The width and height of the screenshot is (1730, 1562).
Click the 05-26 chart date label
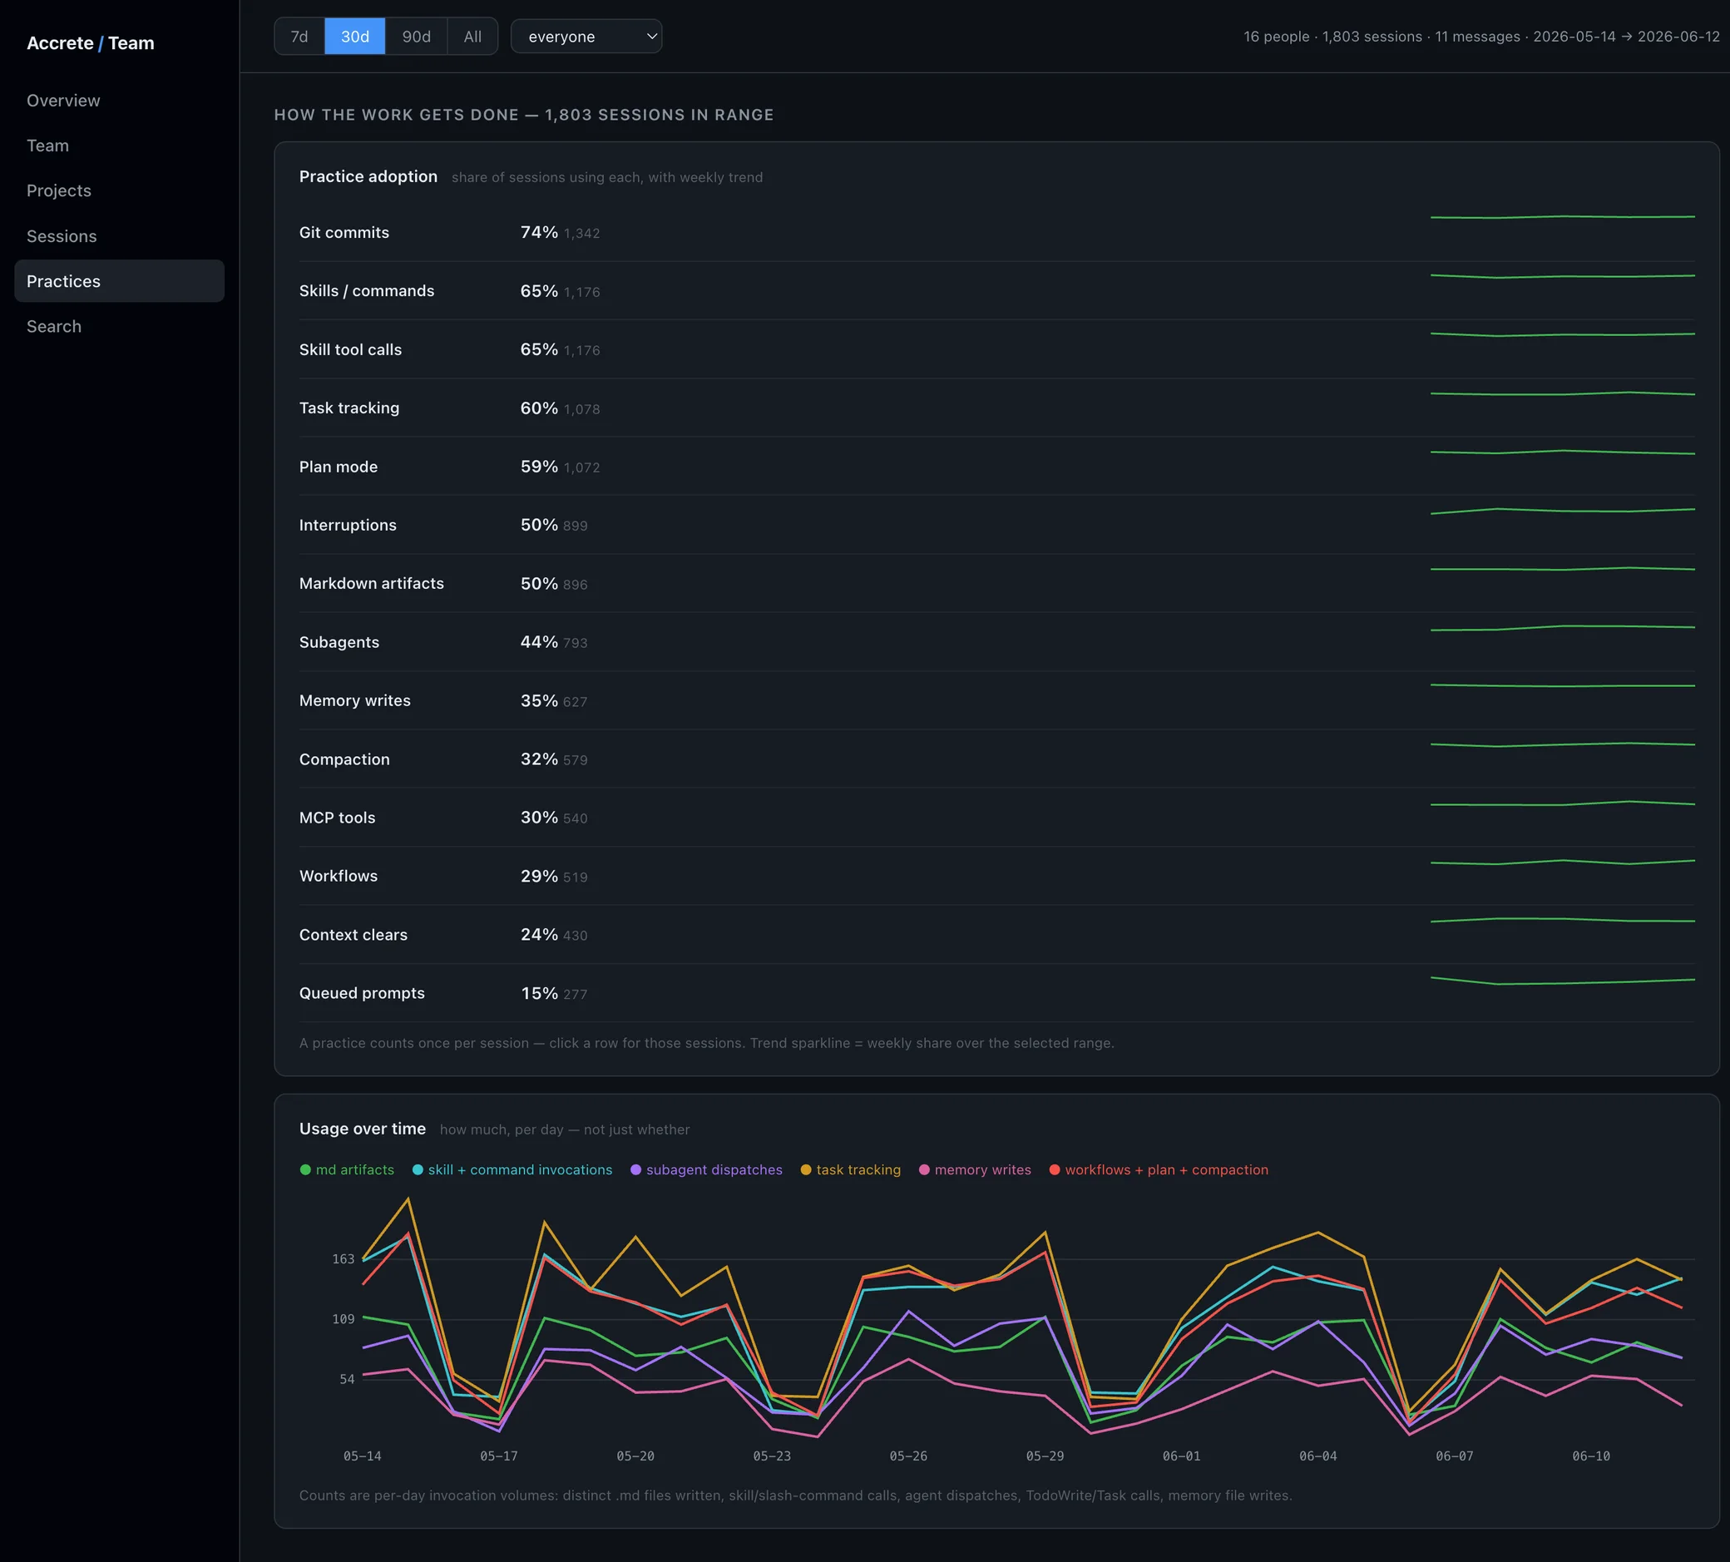909,1456
